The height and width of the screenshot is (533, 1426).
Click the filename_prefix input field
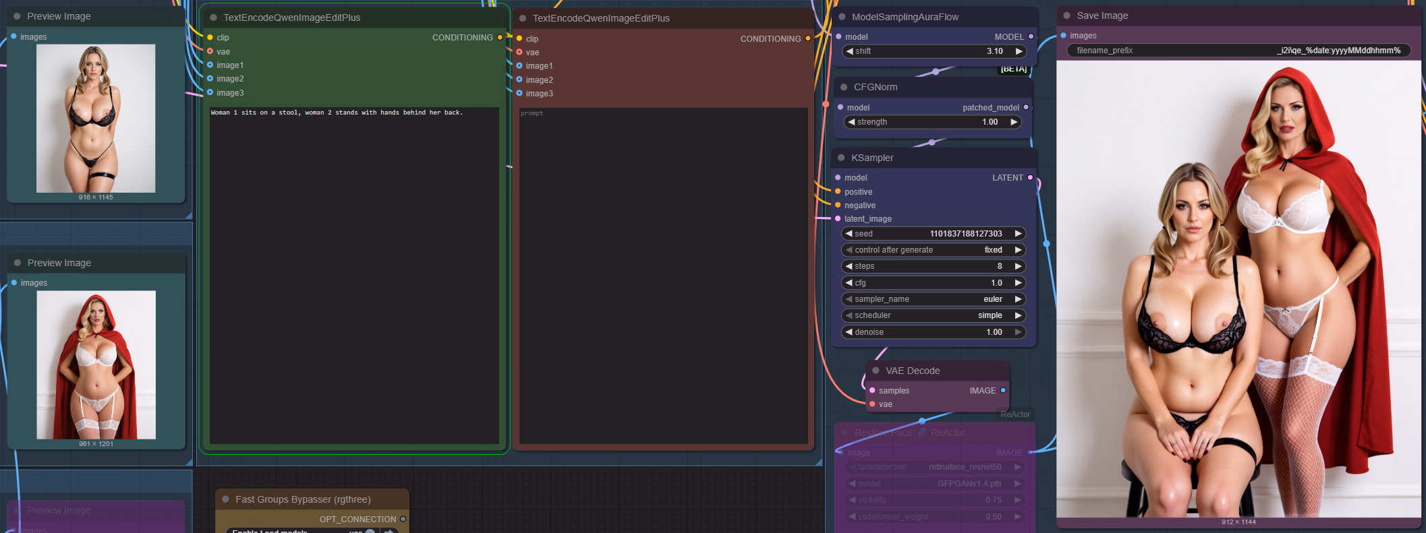[1238, 51]
